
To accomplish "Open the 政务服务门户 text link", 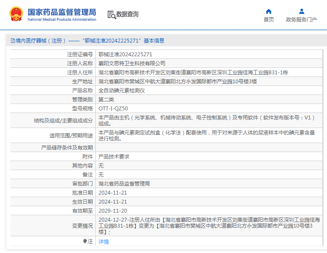I will [301, 20].
